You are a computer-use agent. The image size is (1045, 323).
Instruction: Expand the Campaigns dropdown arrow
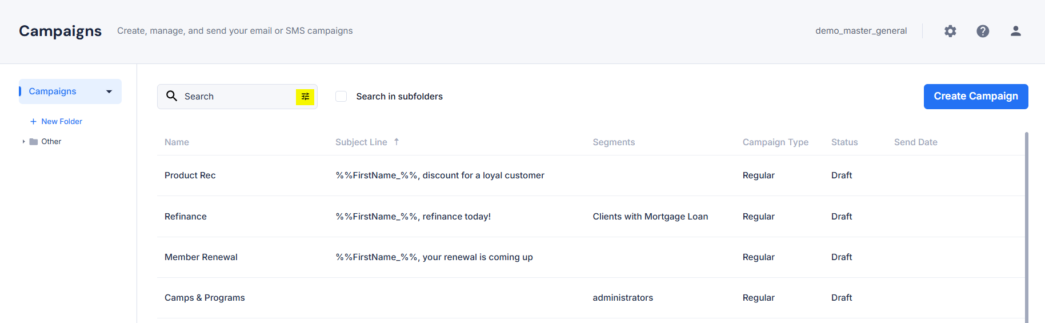pyautogui.click(x=109, y=91)
